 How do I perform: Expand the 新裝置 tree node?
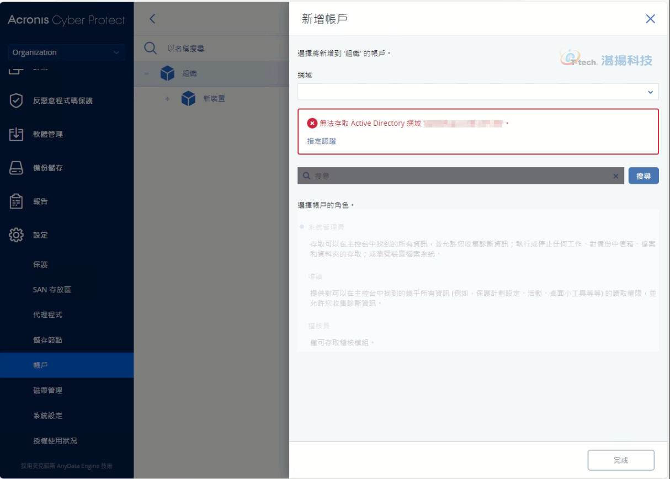click(167, 99)
